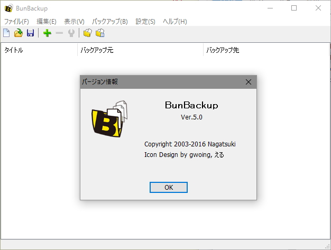Viewport: 331px width, 250px height.
Task: Open the ヘルプ(H) menu
Action: (175, 22)
